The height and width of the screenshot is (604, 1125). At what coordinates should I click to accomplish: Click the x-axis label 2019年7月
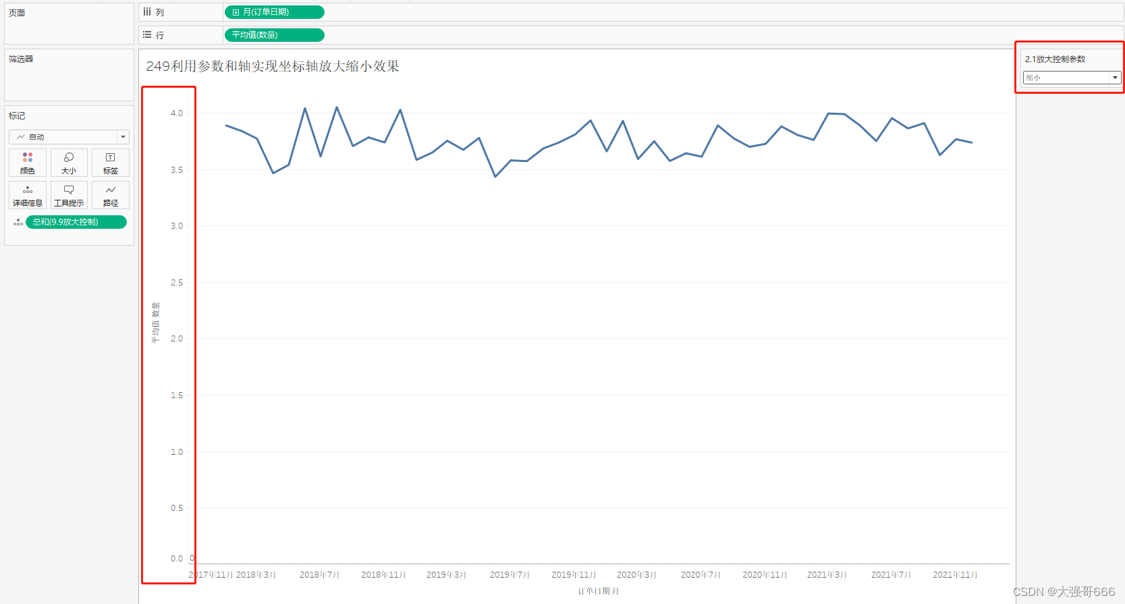510,575
